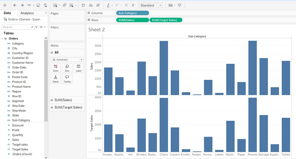Image resolution: width=296 pixels, height=159 pixels.
Task: Click the SUM(Target Sales) pill on Rows
Action: 166,20
